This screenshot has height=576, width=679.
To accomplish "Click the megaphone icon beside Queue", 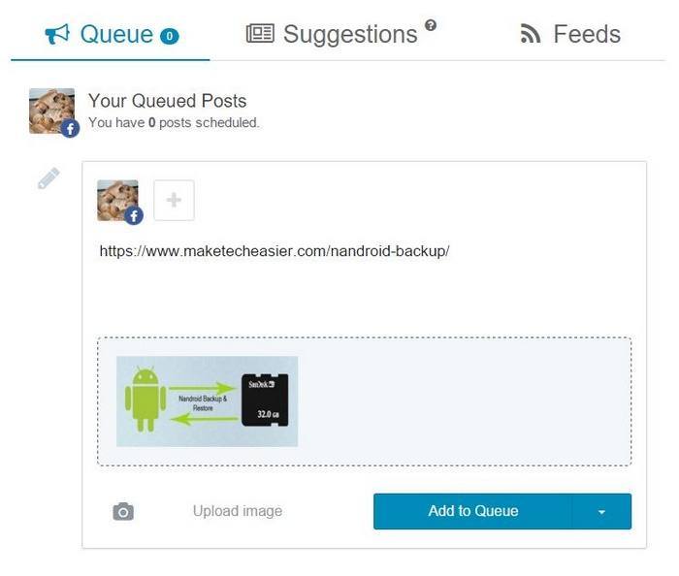I will [57, 35].
